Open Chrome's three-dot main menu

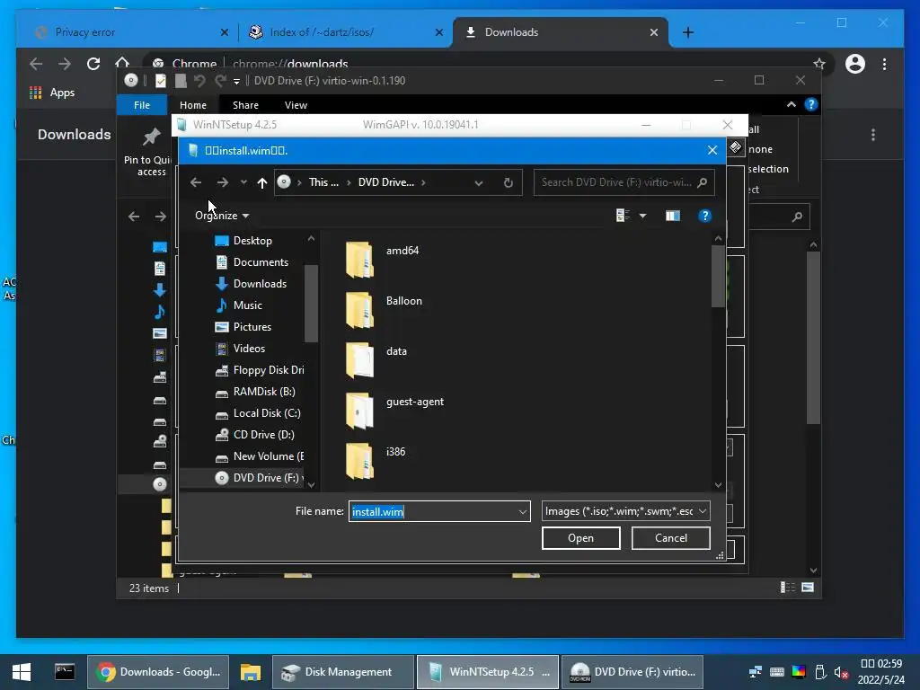click(884, 64)
